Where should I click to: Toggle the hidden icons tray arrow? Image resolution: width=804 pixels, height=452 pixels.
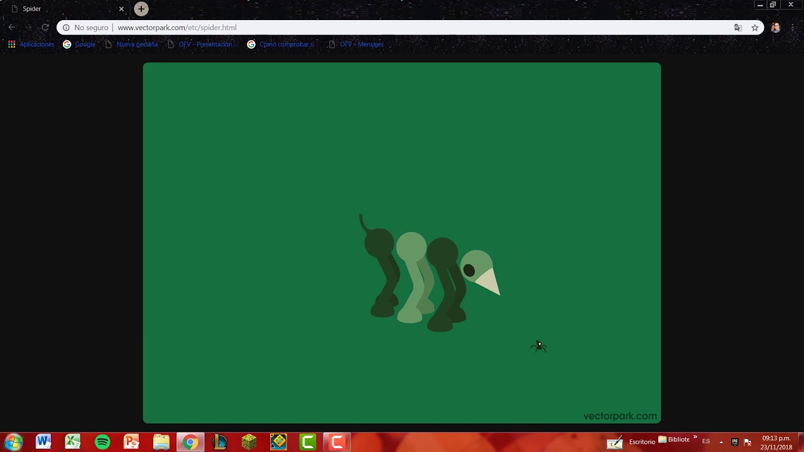click(721, 441)
